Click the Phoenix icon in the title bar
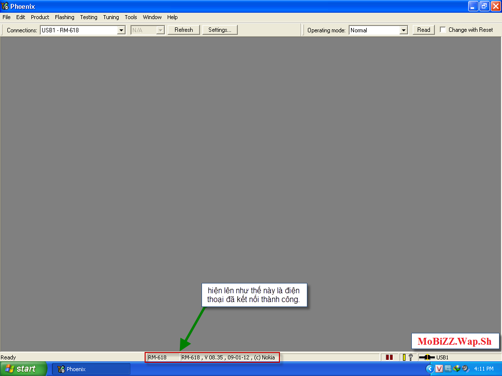 pyautogui.click(x=5, y=6)
